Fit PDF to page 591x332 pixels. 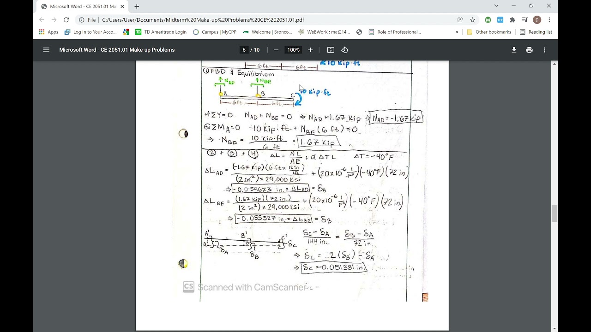click(x=331, y=50)
